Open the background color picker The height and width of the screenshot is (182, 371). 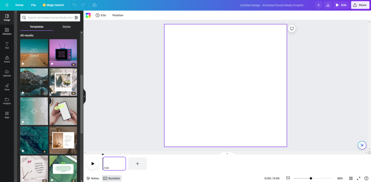[88, 15]
